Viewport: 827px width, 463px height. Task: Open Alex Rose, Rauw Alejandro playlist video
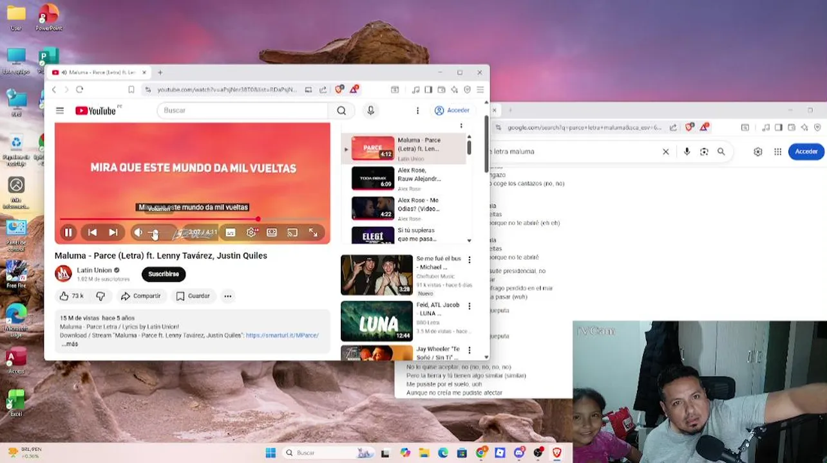pos(404,179)
